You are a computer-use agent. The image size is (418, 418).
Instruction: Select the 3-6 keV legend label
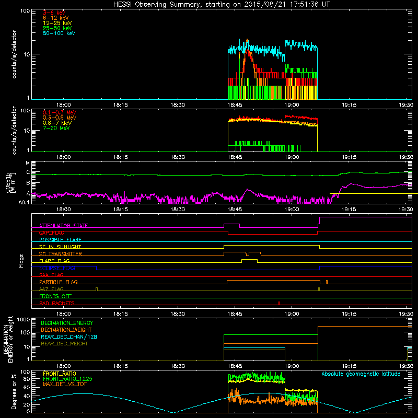coord(54,13)
